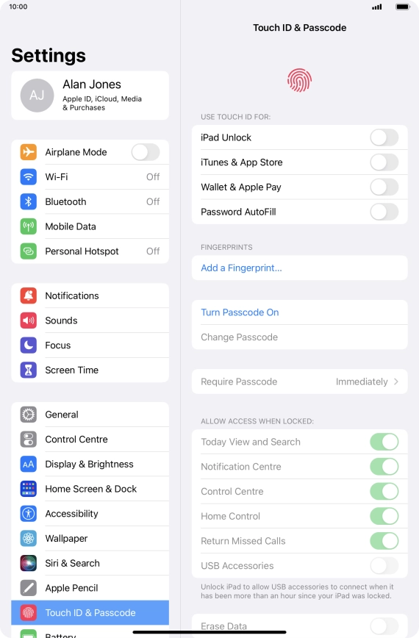Image resolution: width=419 pixels, height=638 pixels.
Task: Open Focus via the moon icon
Action: 29,345
